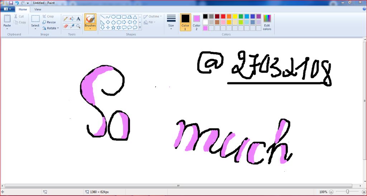This screenshot has height=196, width=367.
Task: Select the Color picker eyedropper tool
Action: click(72, 26)
